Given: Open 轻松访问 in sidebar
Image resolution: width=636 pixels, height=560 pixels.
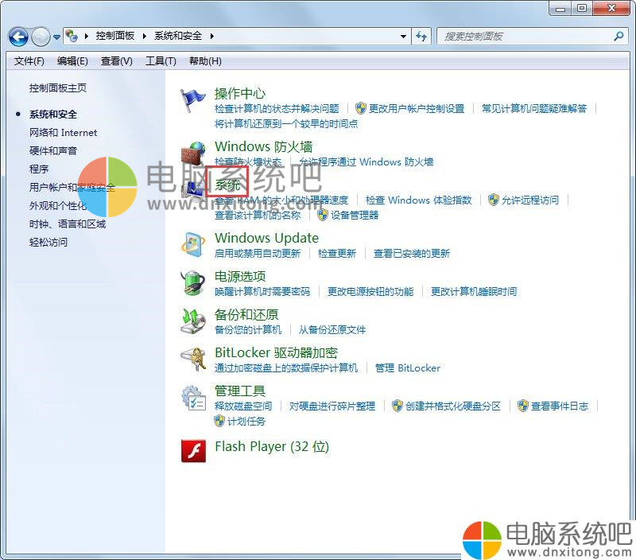Looking at the screenshot, I should pyautogui.click(x=48, y=243).
